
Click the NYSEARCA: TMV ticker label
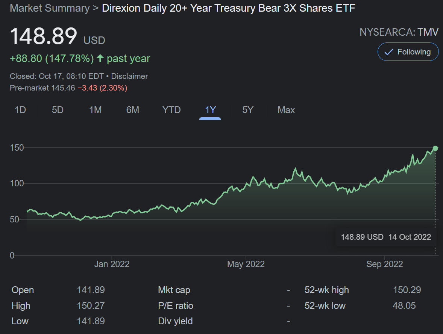(399, 32)
